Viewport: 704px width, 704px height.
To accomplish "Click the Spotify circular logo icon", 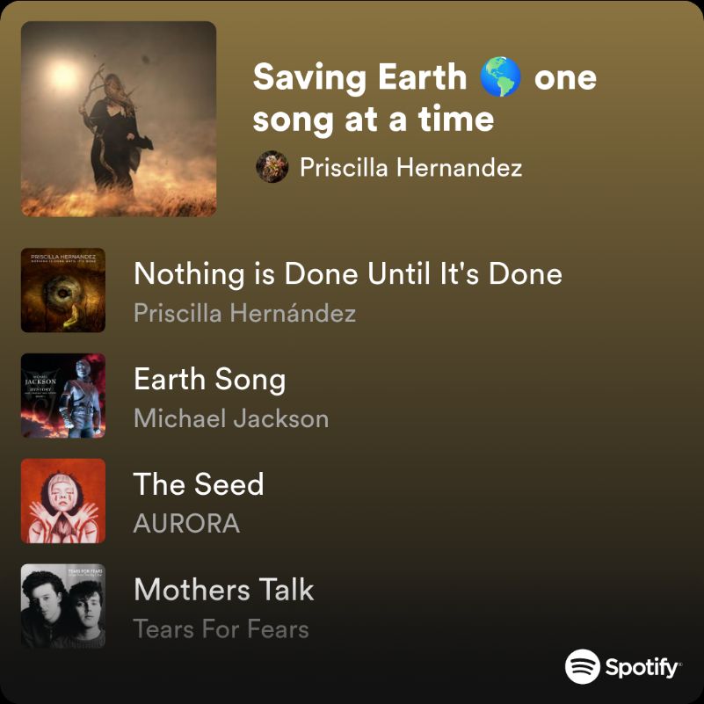I will coord(583,667).
